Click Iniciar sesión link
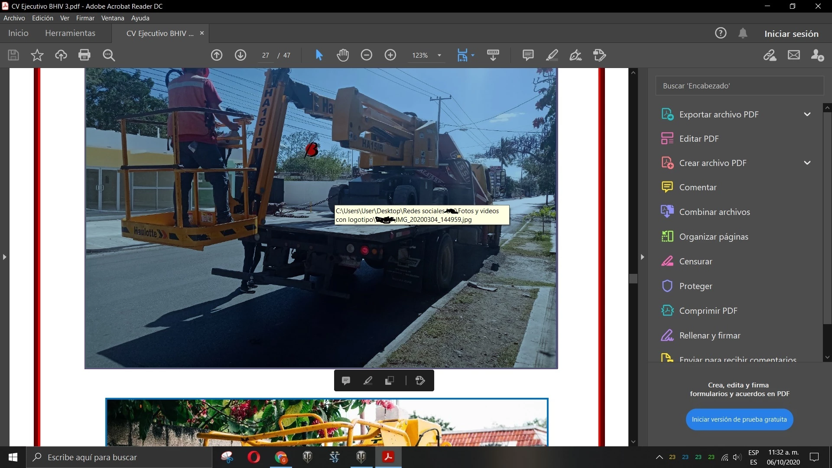This screenshot has height=468, width=832. click(x=791, y=34)
